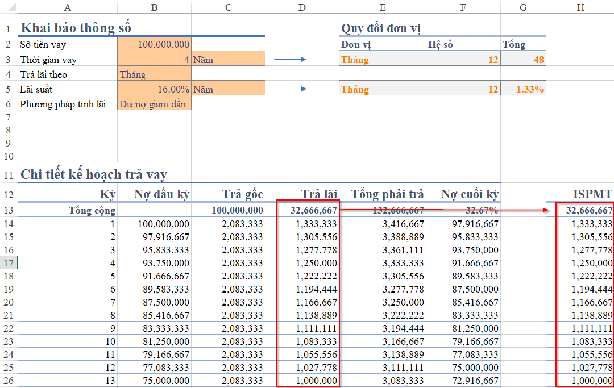Click the 'Tổng phải trả' column header

383,194
